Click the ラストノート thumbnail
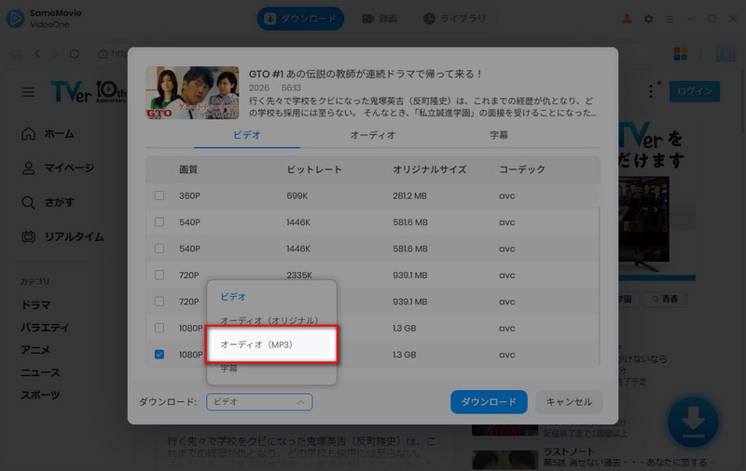Screen dimensions: 746x471 coord(504,460)
